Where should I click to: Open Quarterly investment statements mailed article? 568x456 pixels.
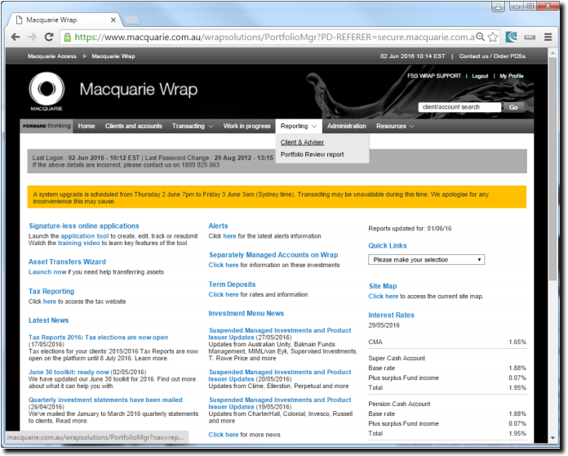105,400
